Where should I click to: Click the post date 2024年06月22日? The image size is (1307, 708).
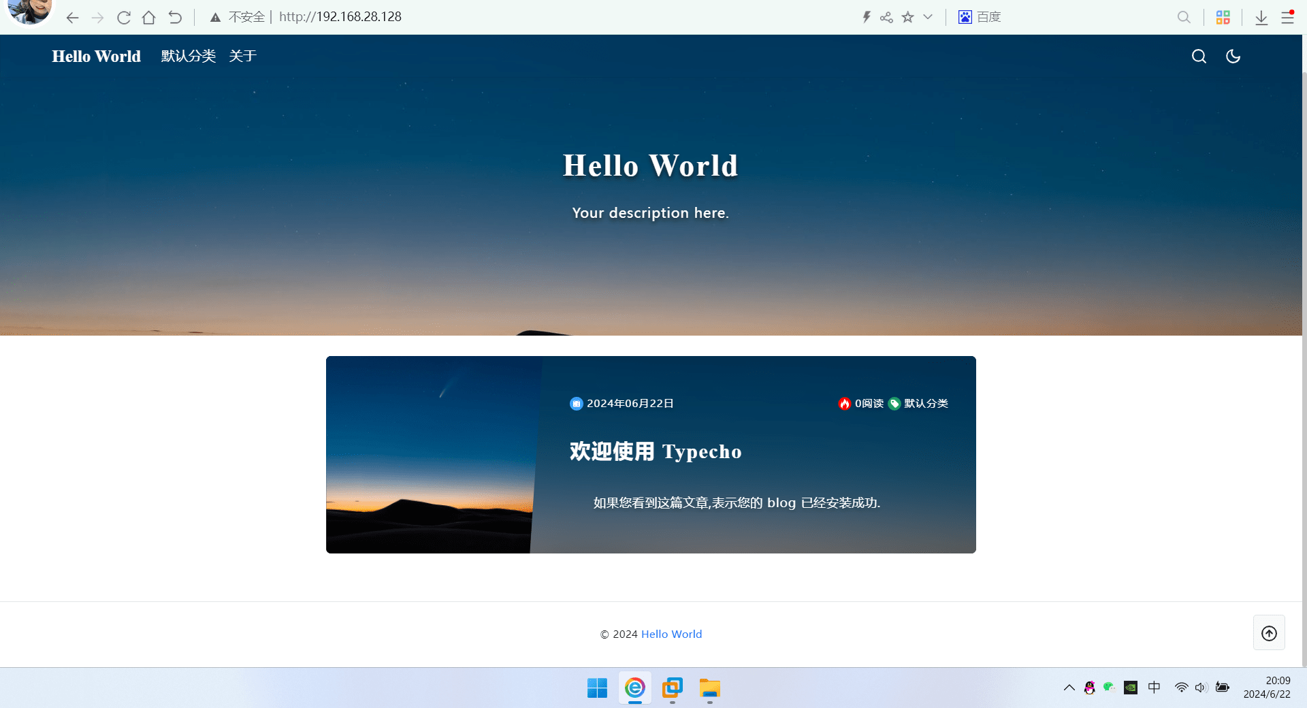tap(630, 404)
